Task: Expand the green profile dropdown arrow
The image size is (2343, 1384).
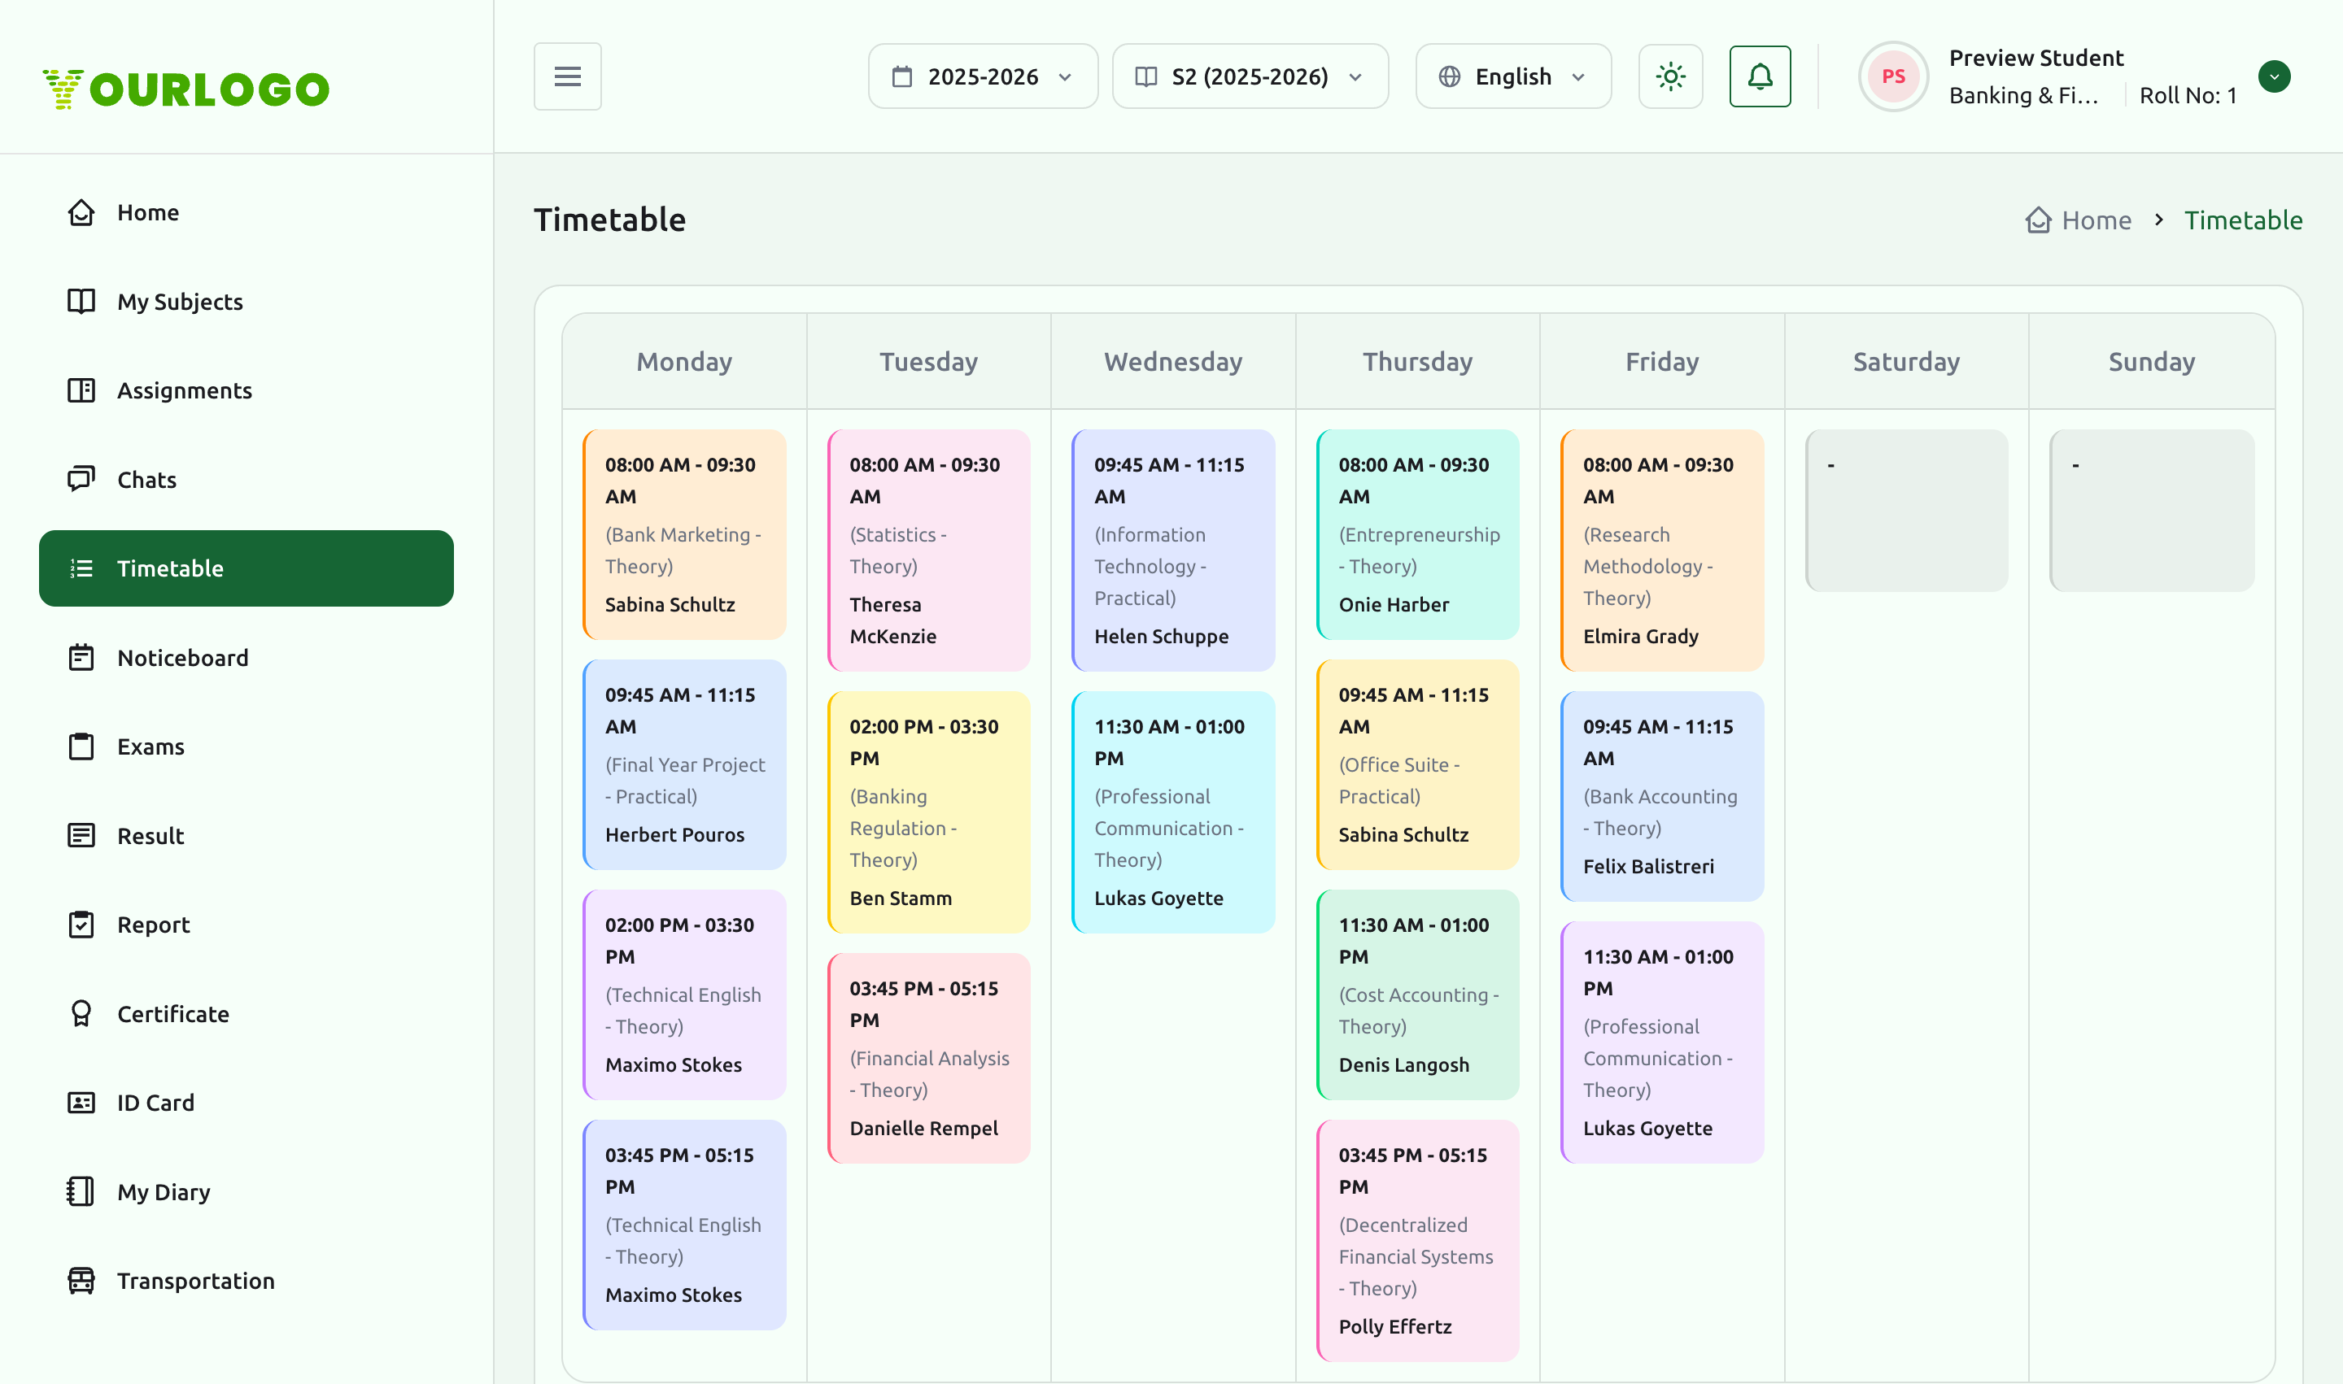Action: point(2274,76)
